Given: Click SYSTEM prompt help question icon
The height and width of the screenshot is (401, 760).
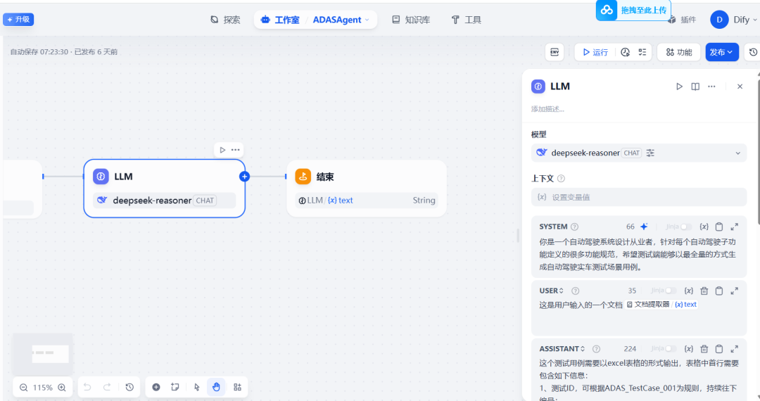Looking at the screenshot, I should [x=574, y=227].
